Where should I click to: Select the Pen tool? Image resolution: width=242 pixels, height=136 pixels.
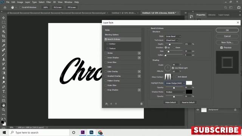3,87
